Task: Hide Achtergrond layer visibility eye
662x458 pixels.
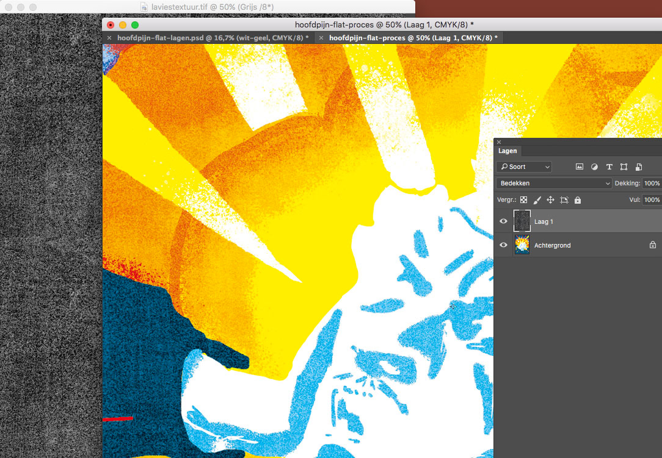Action: (x=503, y=245)
